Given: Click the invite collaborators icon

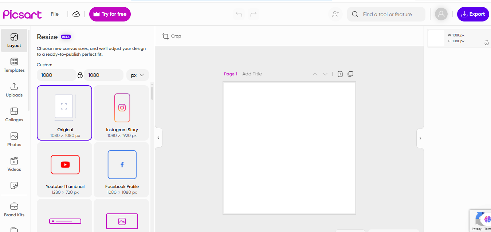Looking at the screenshot, I should (x=335, y=14).
